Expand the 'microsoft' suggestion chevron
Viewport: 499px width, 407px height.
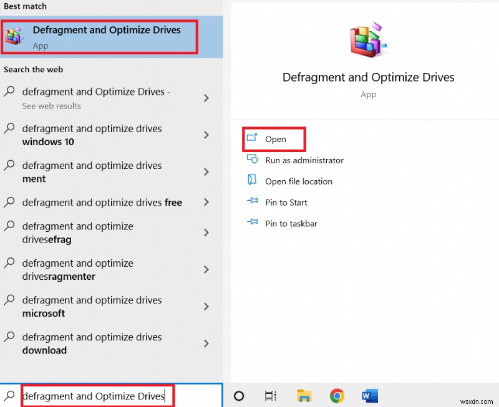[x=206, y=307]
